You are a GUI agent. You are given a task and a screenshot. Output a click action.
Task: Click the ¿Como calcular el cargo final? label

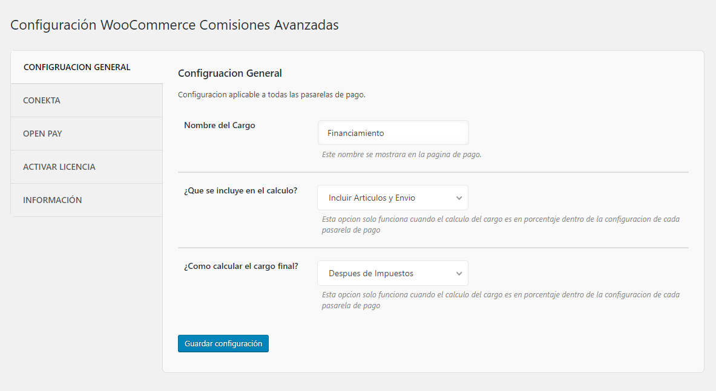[x=241, y=266]
